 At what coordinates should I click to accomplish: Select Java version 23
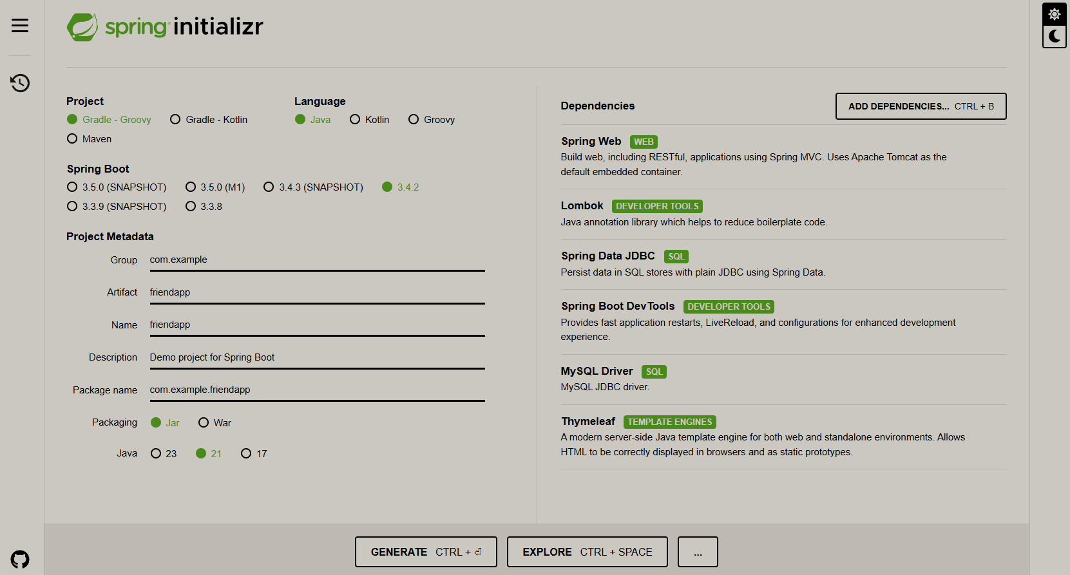tap(164, 454)
